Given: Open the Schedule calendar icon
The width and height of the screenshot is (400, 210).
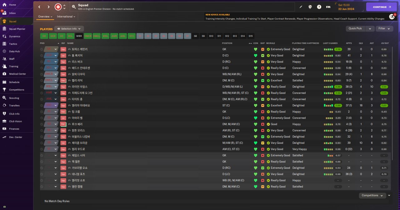Looking at the screenshot, I should tap(4, 82).
